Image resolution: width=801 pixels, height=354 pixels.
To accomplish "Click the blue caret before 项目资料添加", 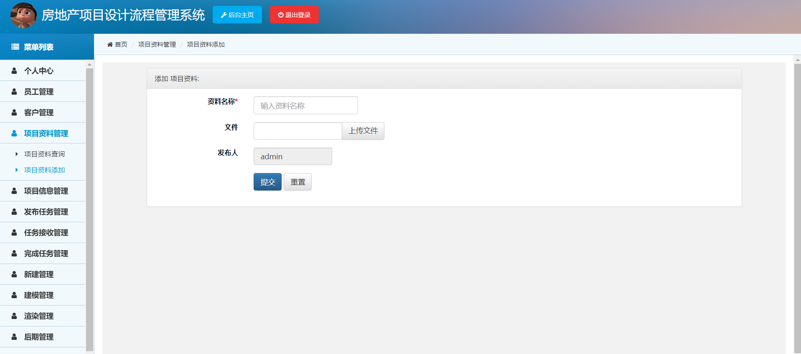I will pyautogui.click(x=17, y=170).
